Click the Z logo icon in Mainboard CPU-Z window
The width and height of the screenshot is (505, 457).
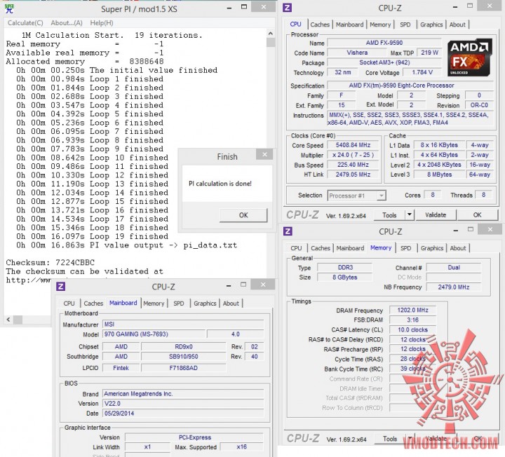pyautogui.click(x=60, y=287)
